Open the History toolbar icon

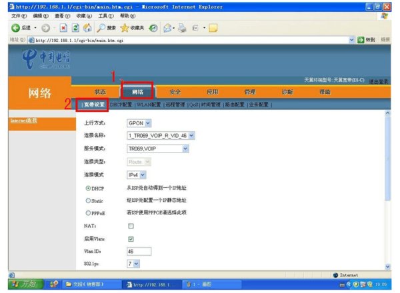click(x=153, y=28)
